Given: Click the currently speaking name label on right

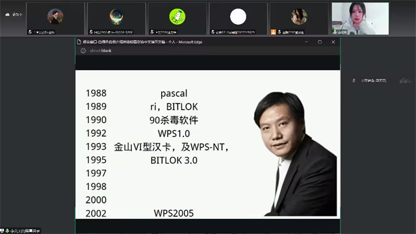Looking at the screenshot, I should (374, 81).
